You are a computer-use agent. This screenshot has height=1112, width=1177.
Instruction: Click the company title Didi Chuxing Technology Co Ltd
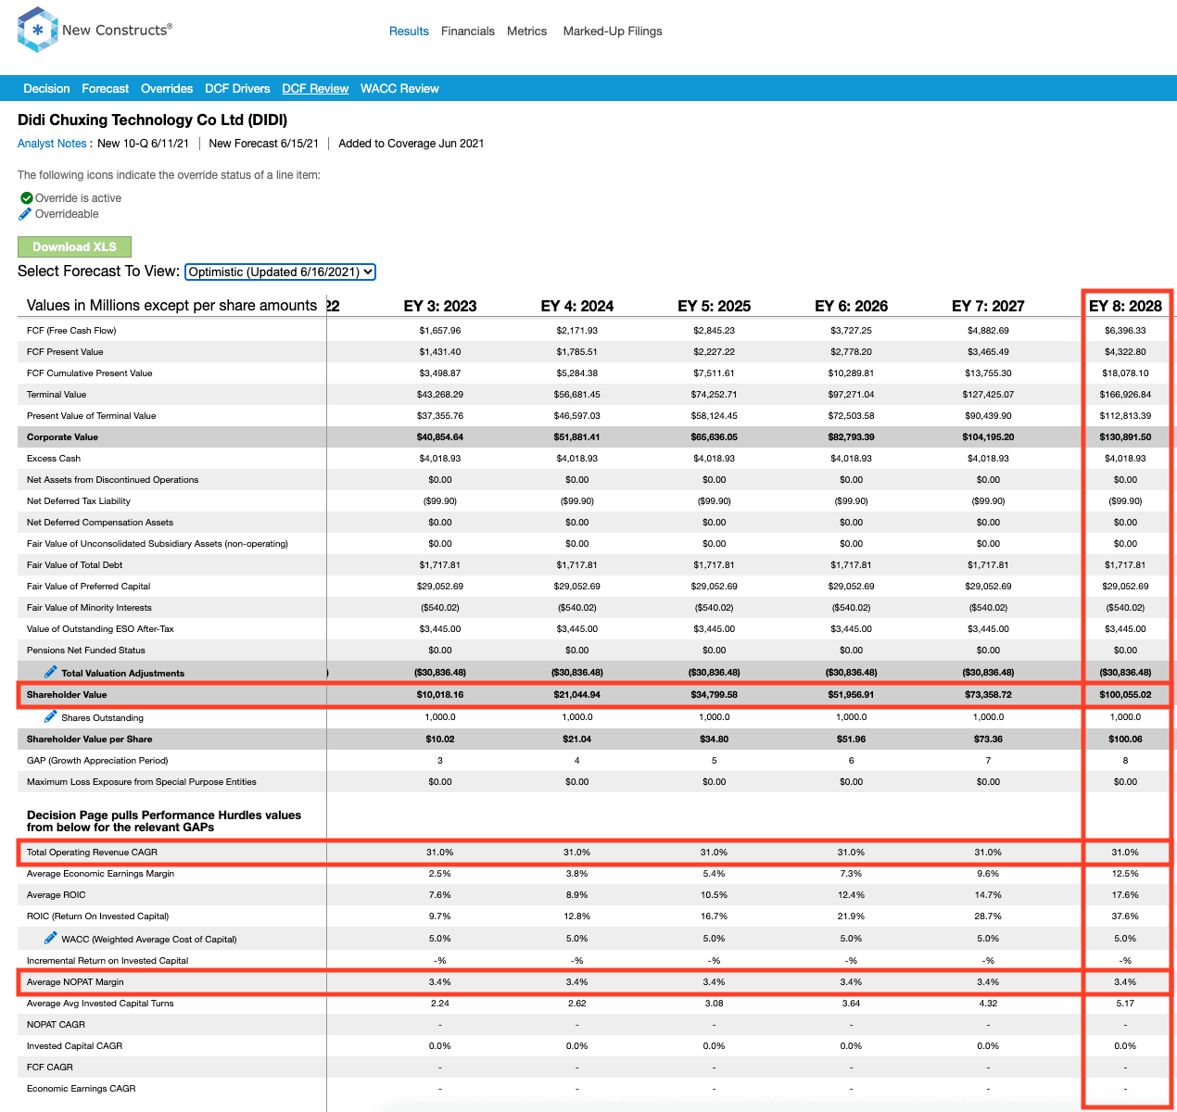coord(152,120)
